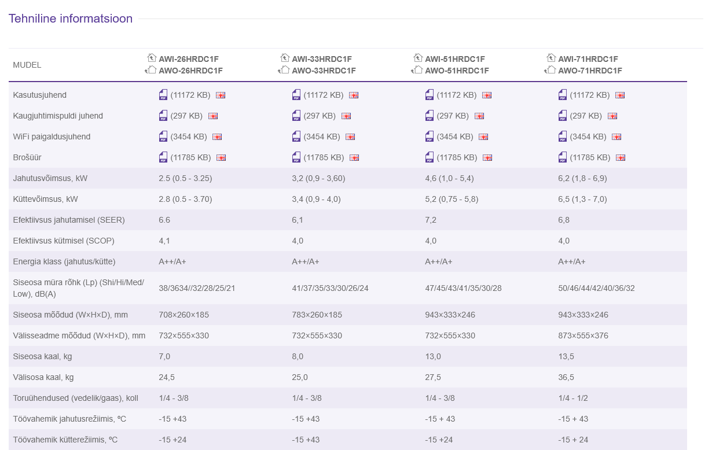Click pipe connection value 1/4 - 1/2
The height and width of the screenshot is (450, 712).
tap(573, 398)
